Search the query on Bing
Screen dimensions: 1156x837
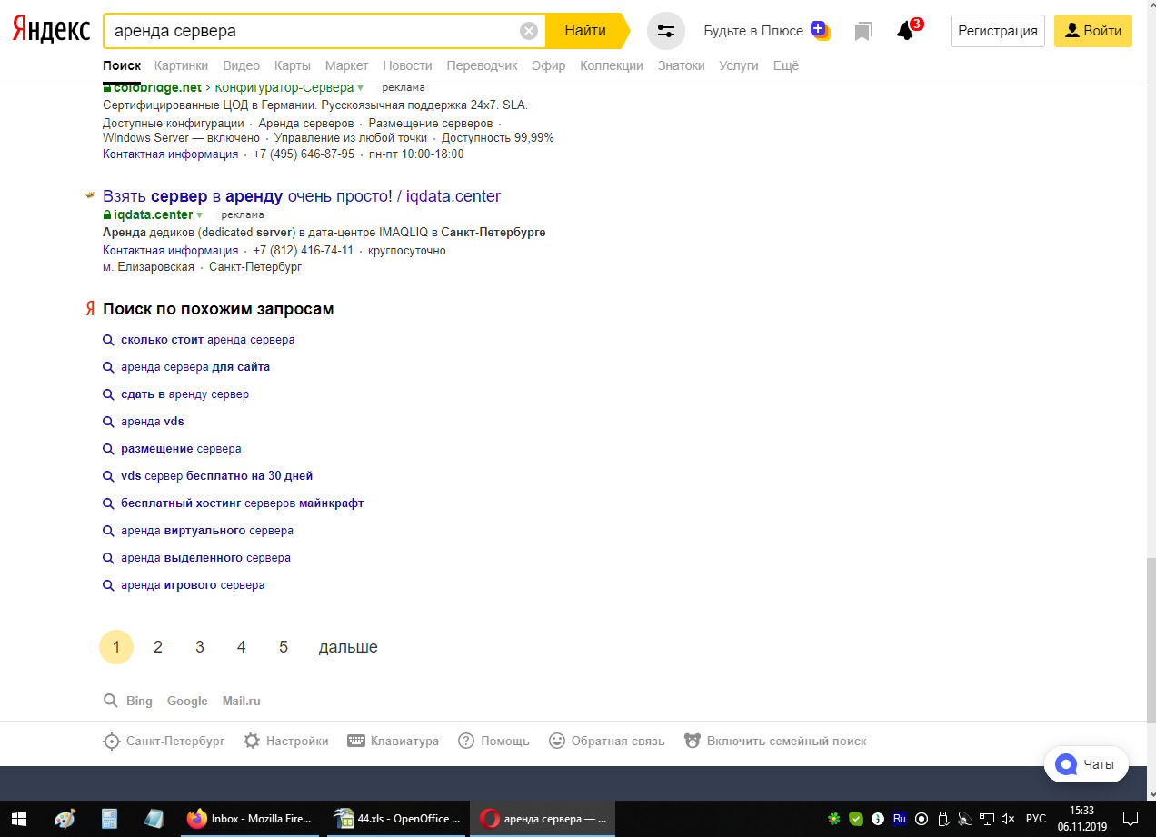pyautogui.click(x=139, y=701)
